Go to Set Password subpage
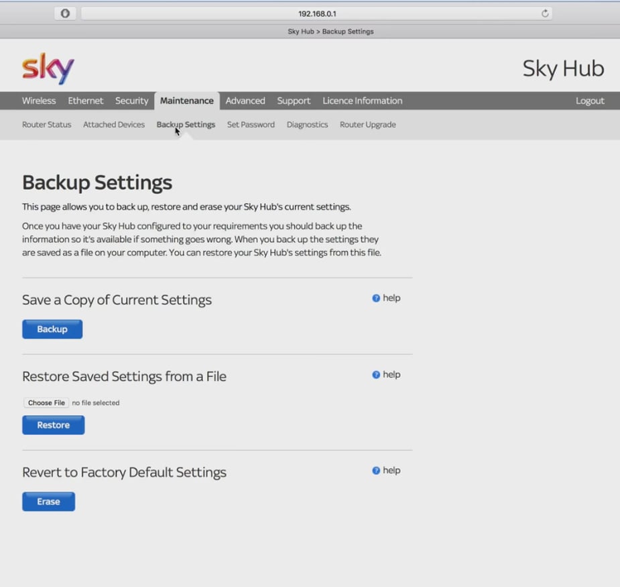 click(251, 124)
